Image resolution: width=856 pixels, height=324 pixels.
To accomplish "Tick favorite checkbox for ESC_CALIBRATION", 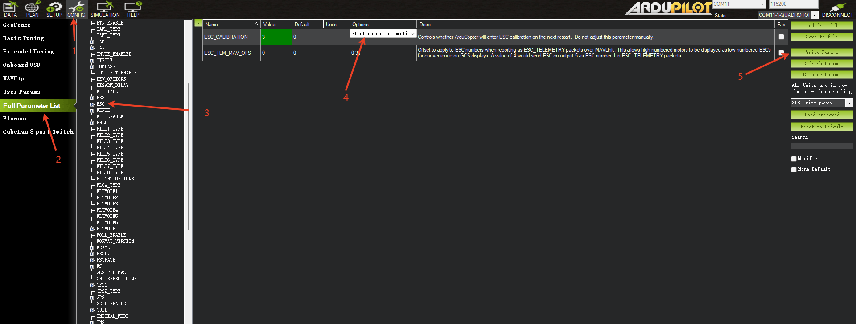I will [781, 37].
